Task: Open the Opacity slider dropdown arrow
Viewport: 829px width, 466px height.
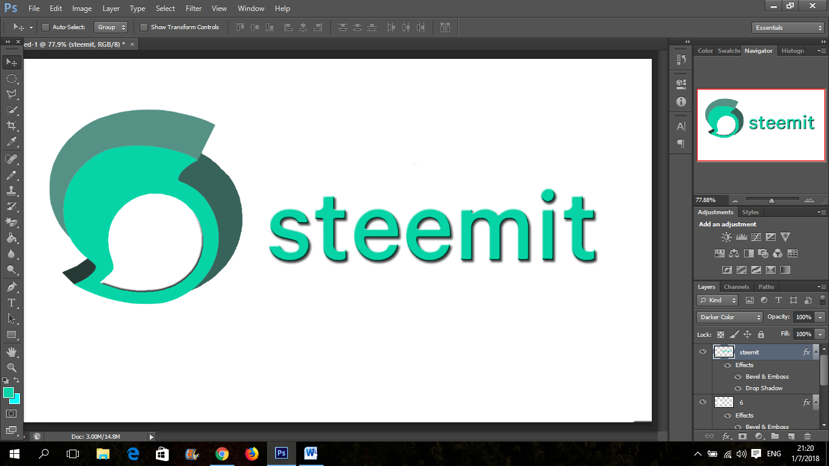Action: tap(821, 317)
